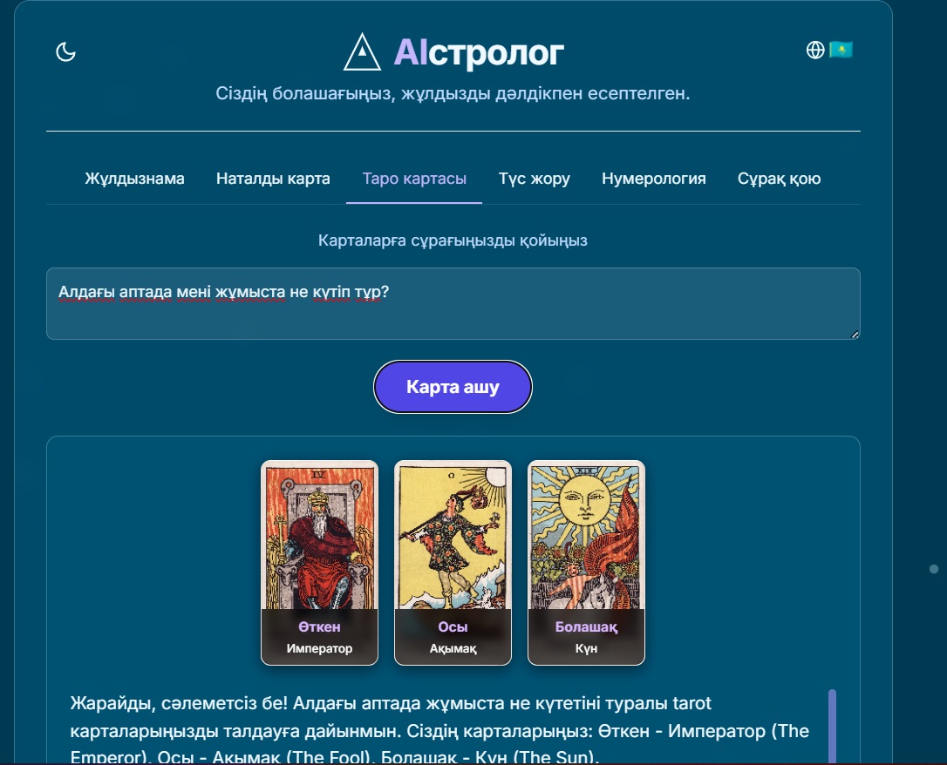Click the Болашақ card label
The image size is (947, 765).
point(587,626)
